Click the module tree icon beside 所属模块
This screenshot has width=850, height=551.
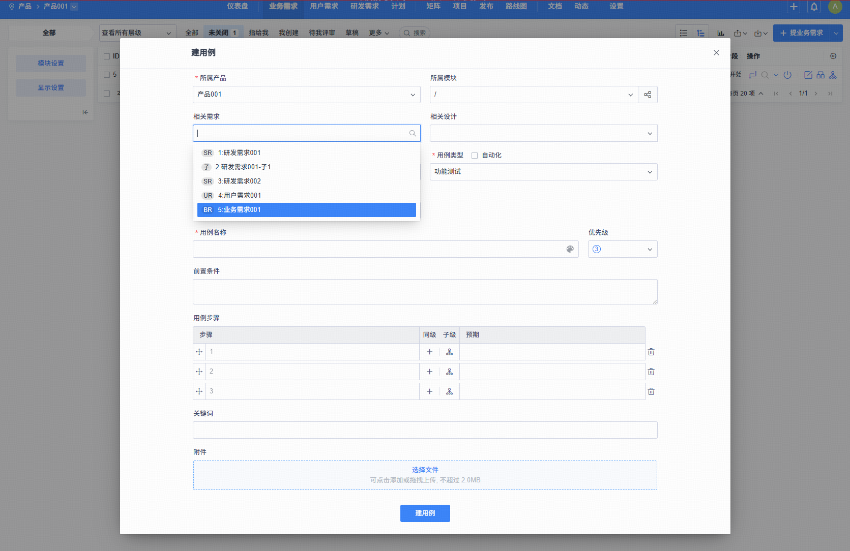pos(648,95)
